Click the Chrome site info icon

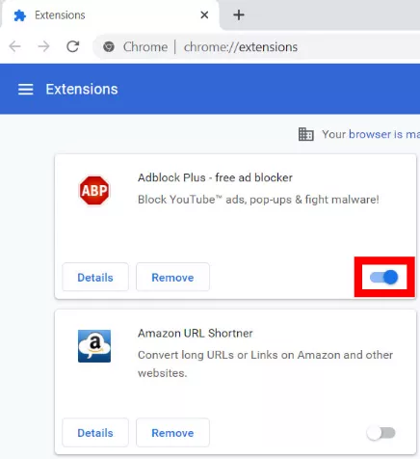coord(109,47)
